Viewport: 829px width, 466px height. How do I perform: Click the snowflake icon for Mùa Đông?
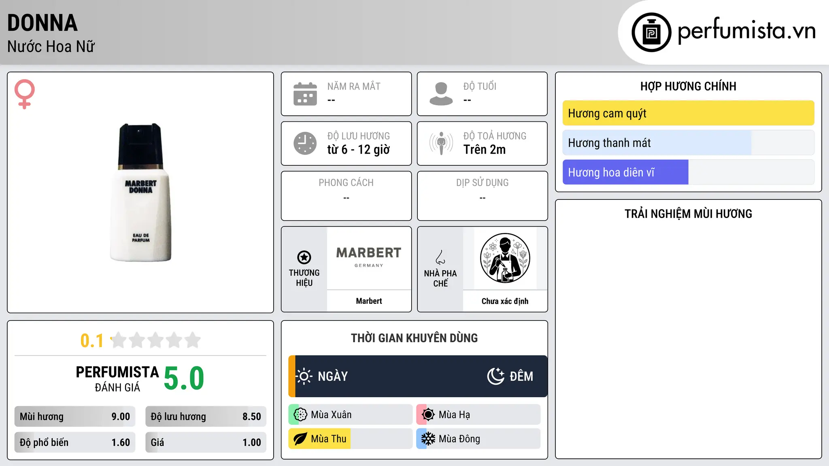[x=428, y=439]
